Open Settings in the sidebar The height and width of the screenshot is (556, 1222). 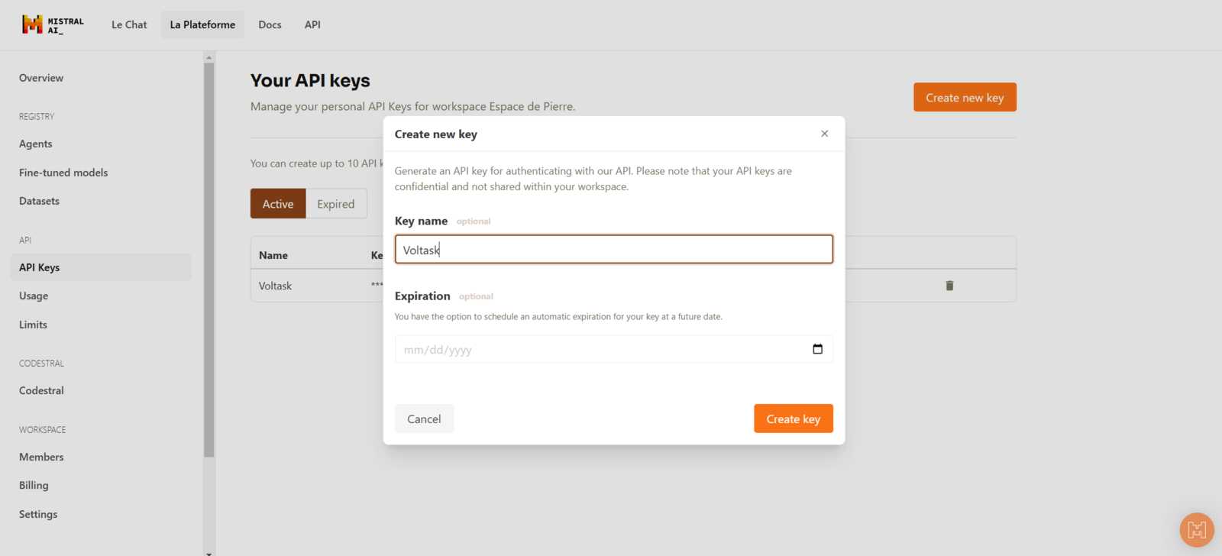pos(38,514)
